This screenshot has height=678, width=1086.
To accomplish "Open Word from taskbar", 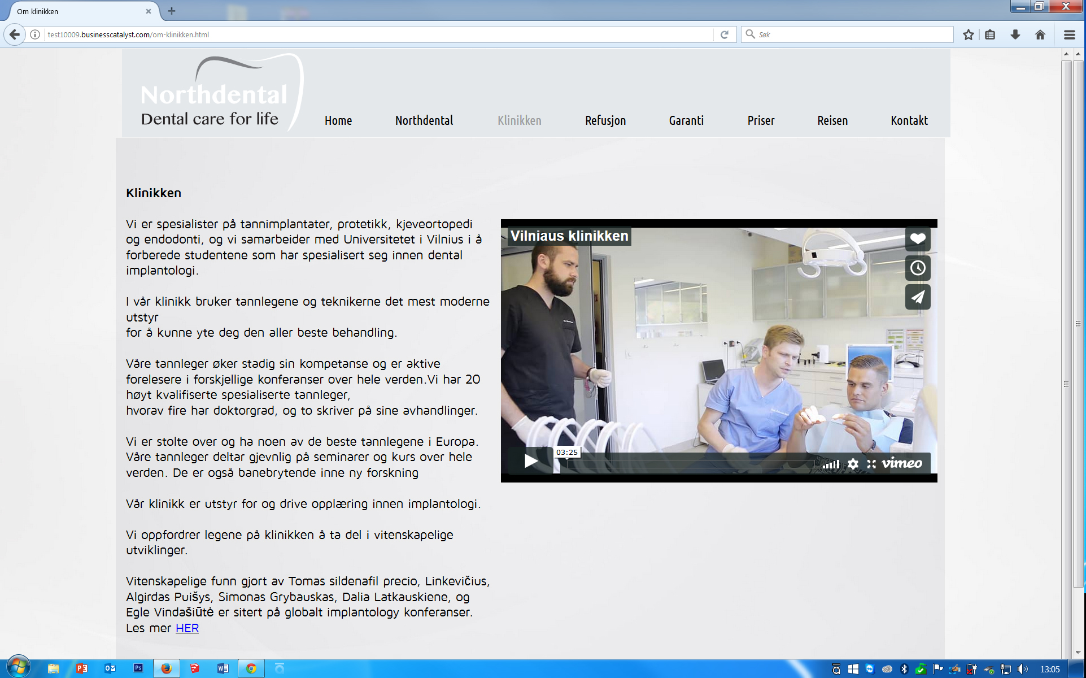I will (x=223, y=668).
